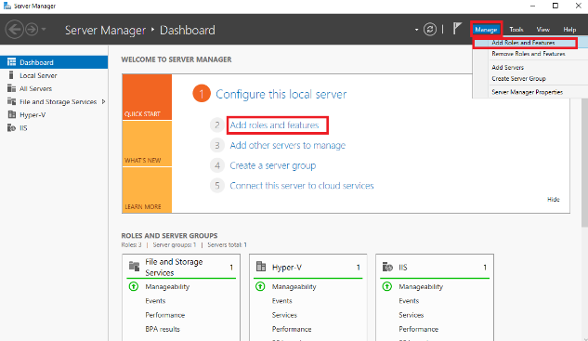Open the WHAT'S NEW tile section

pos(147,144)
